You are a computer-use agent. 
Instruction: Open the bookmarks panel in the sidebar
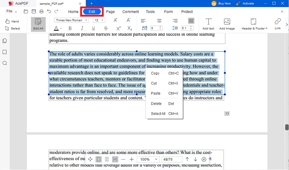(x=5, y=52)
